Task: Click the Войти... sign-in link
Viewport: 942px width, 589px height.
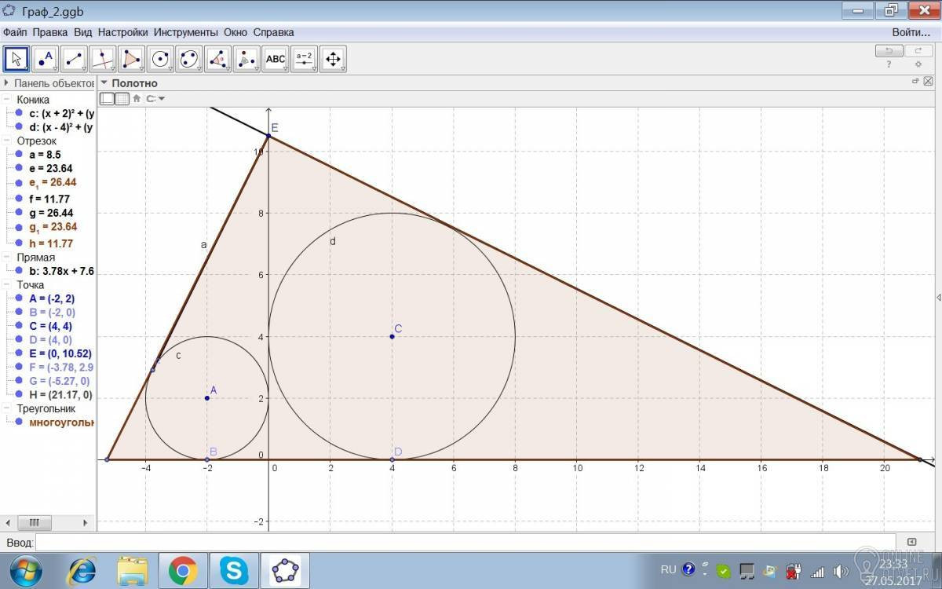Action: click(911, 32)
